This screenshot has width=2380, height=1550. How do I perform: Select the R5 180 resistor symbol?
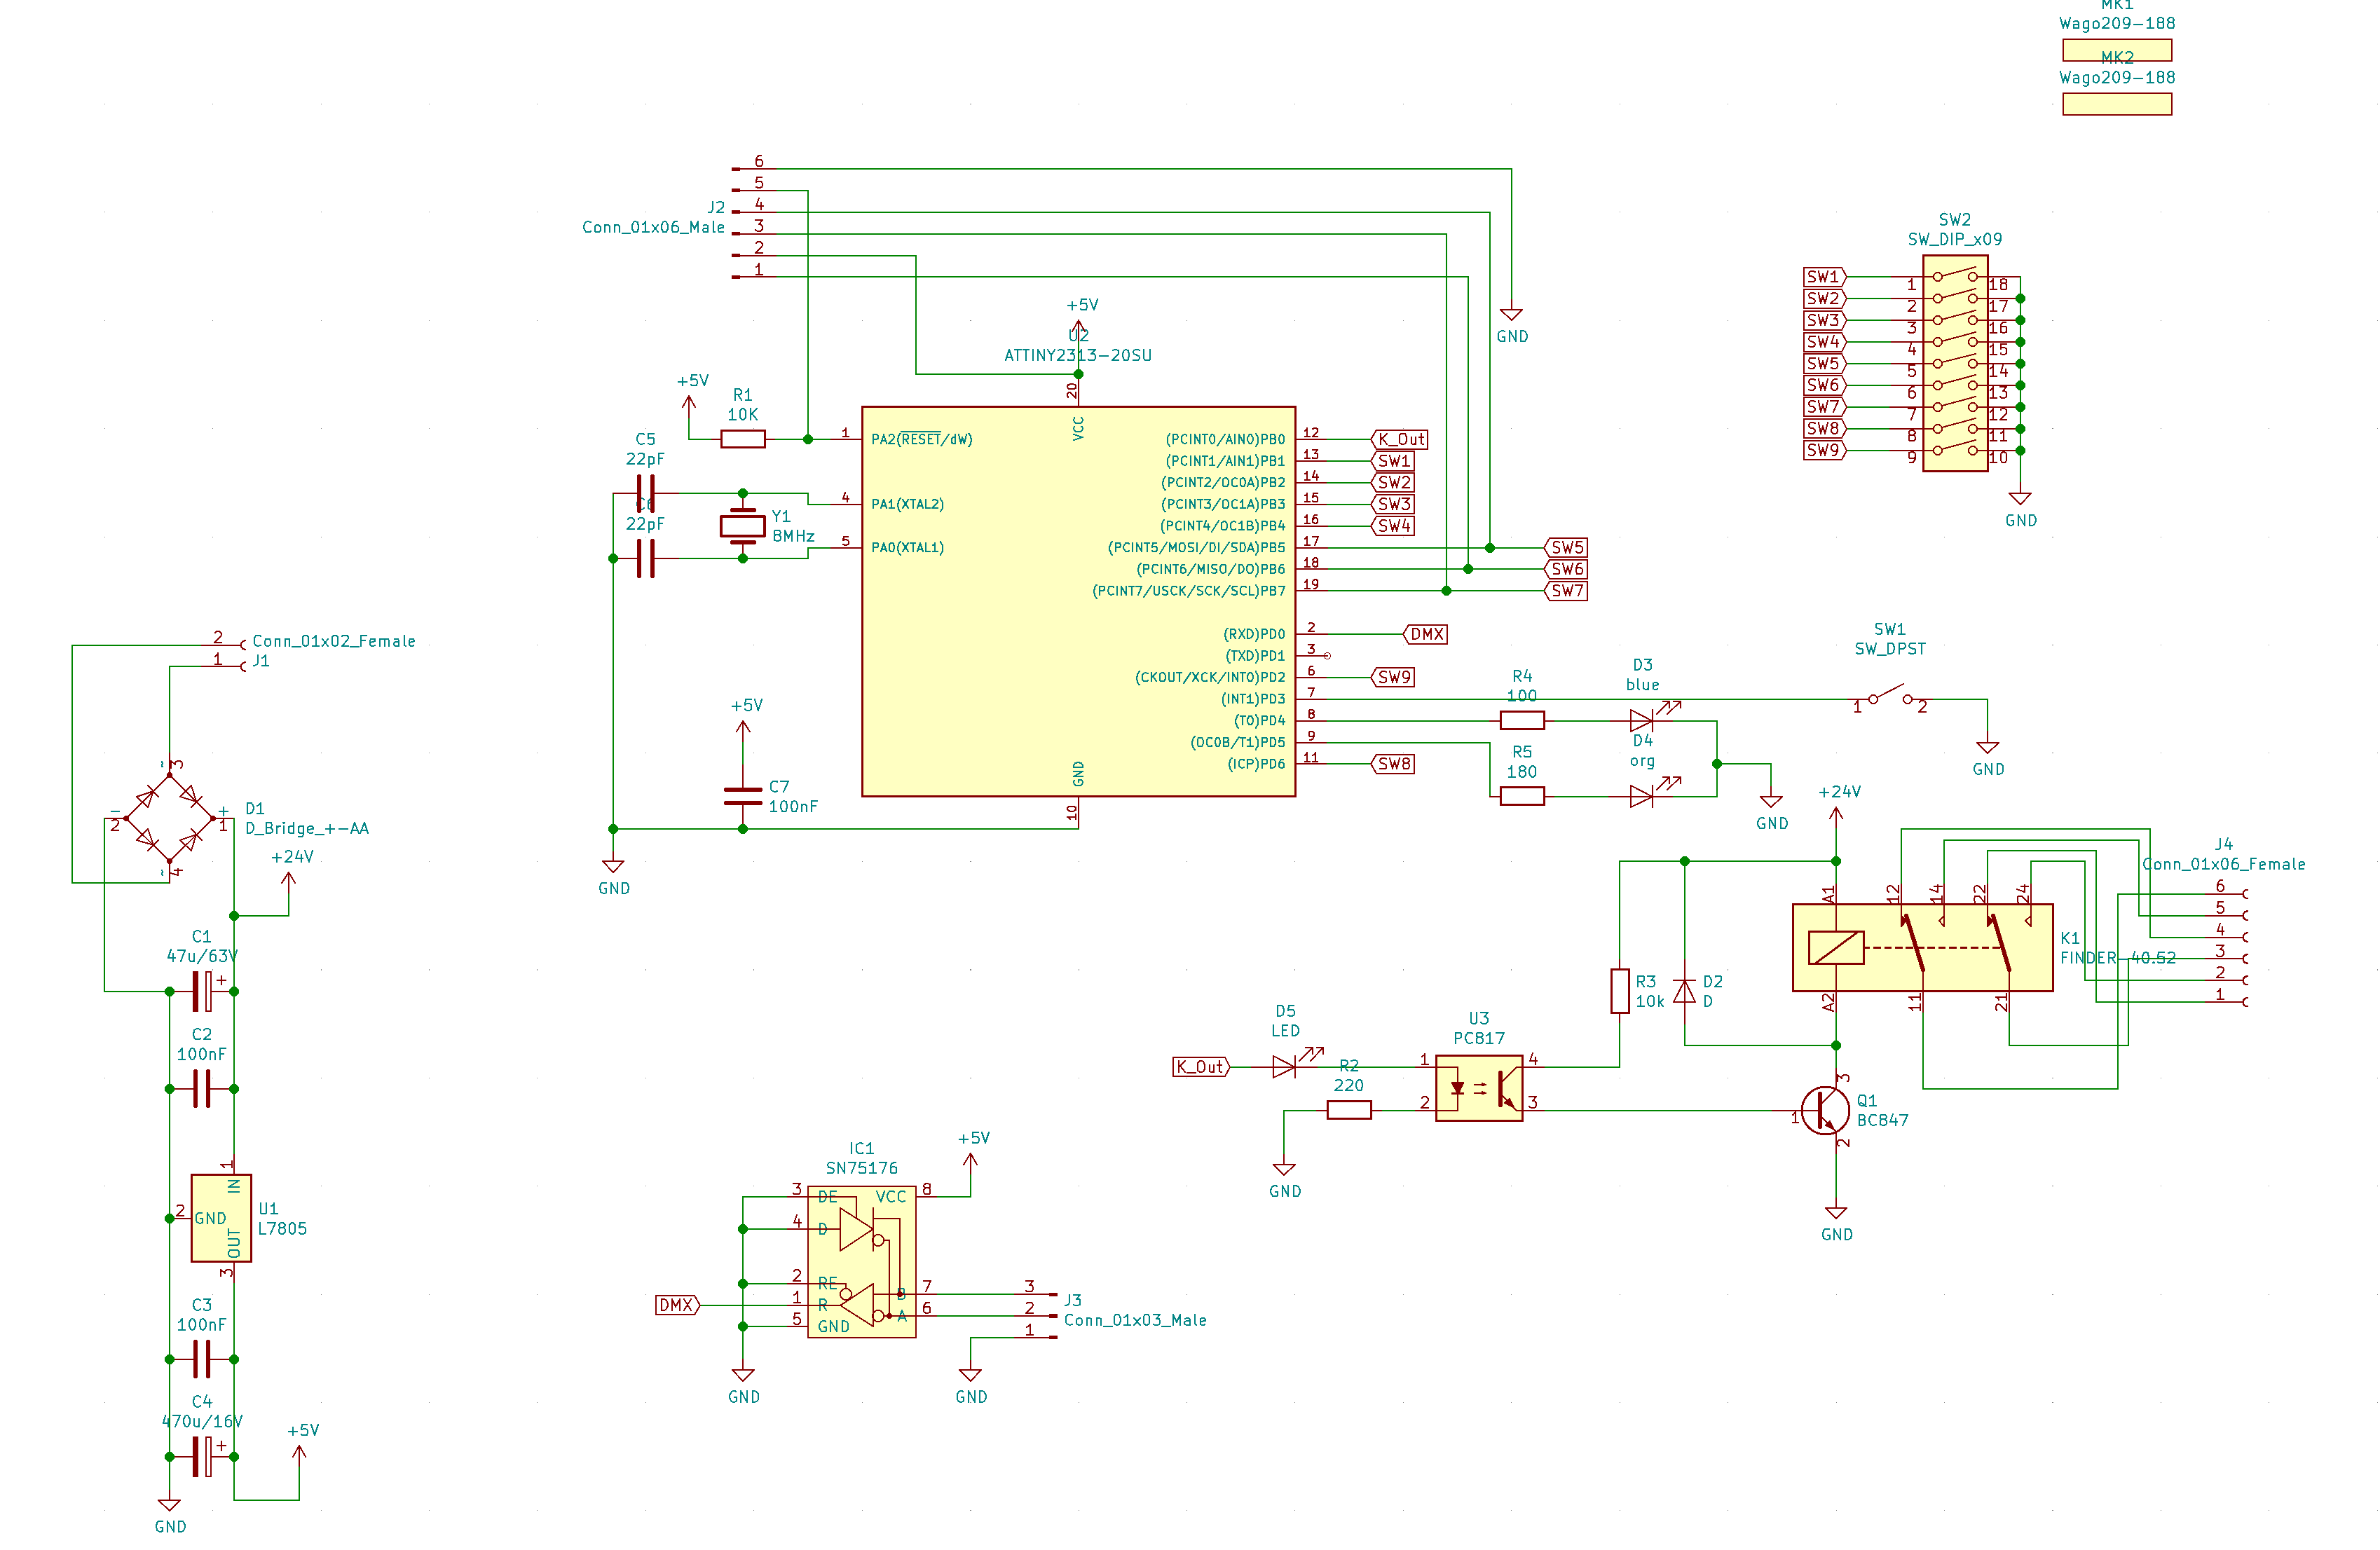click(1522, 796)
